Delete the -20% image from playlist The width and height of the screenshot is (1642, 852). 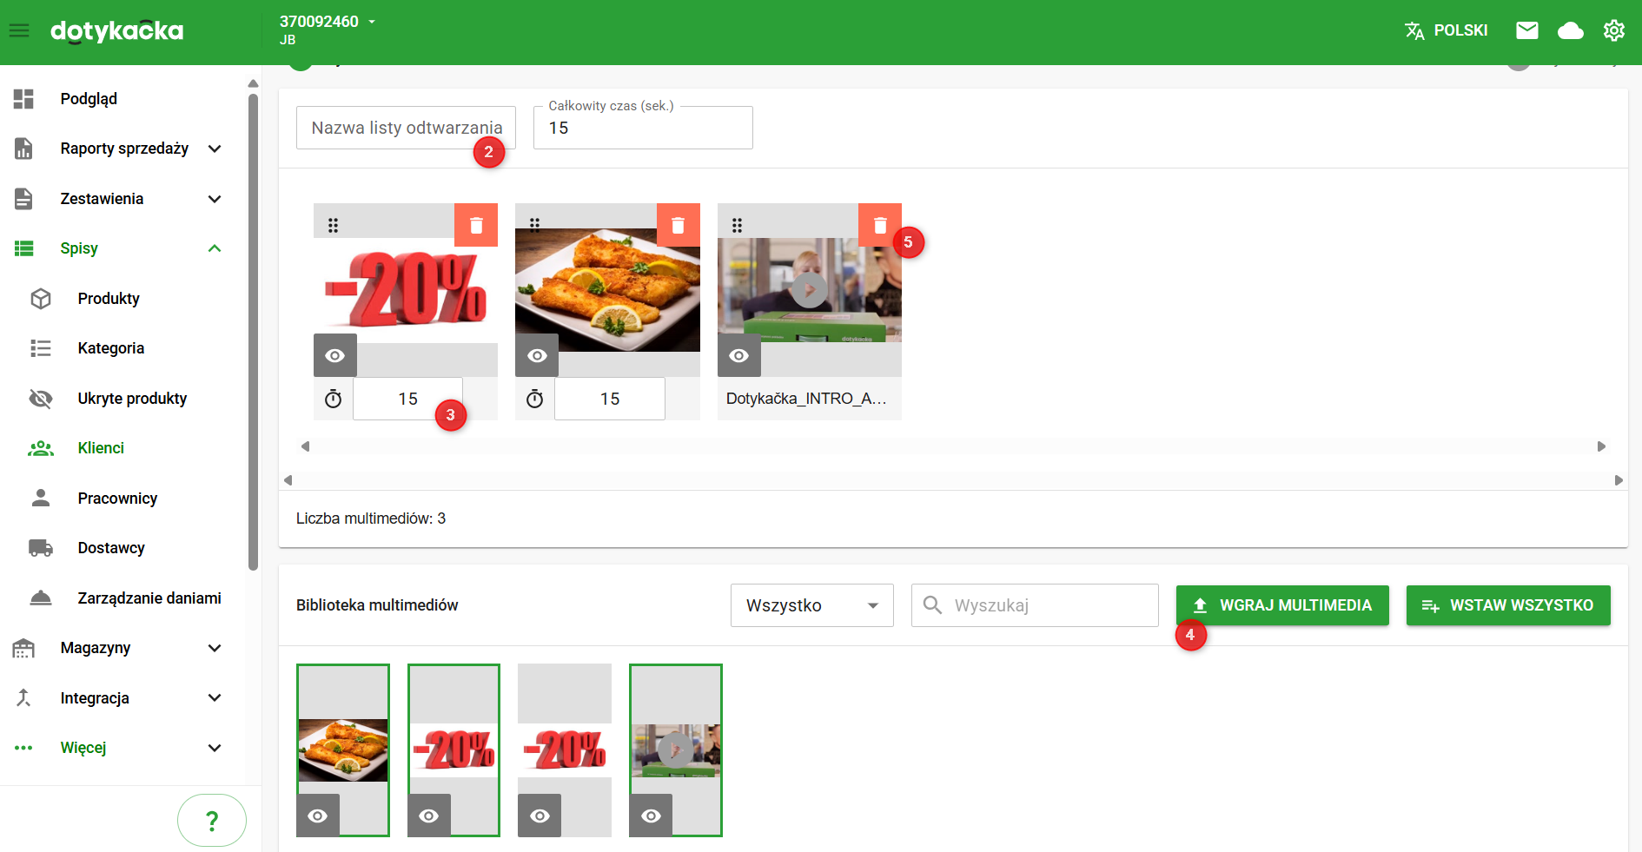pos(476,226)
